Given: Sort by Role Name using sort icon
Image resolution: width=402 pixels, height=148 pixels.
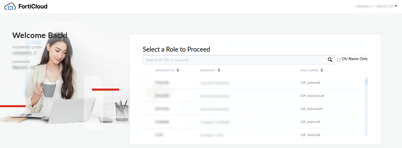Looking at the screenshot, I should point(322,70).
